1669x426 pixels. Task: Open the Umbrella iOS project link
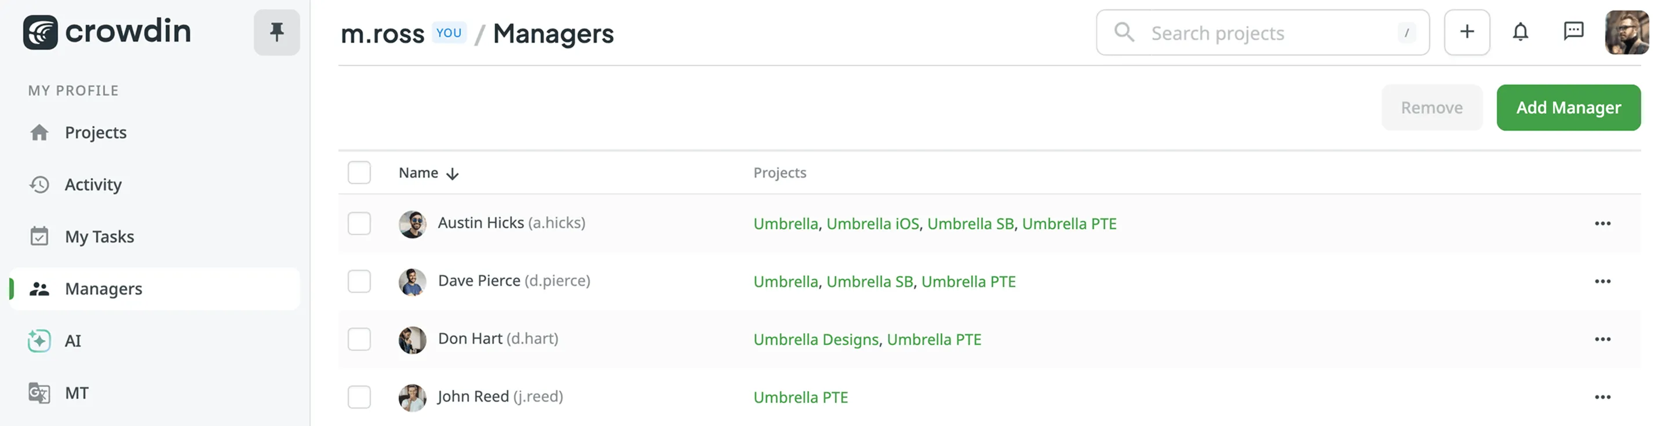[x=872, y=224]
